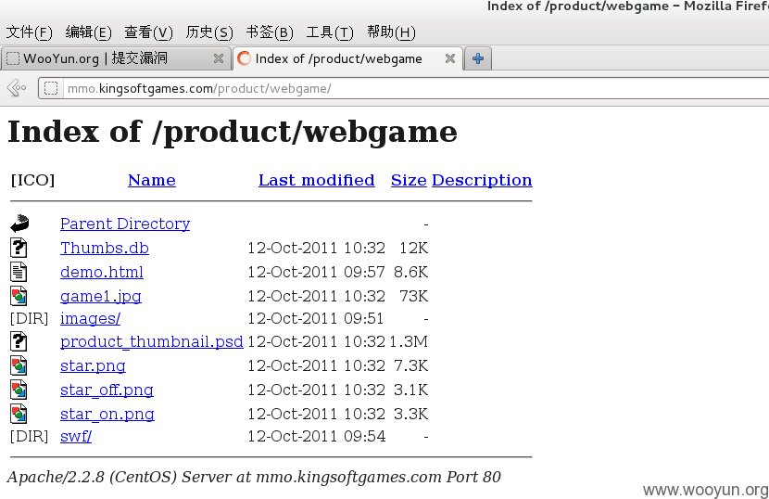Open the 帮助(H) Help menu
769x499 pixels.
click(x=391, y=32)
